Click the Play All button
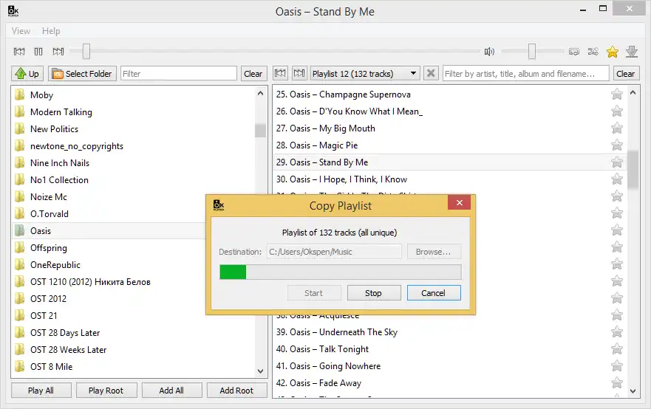This screenshot has height=409, width=651. click(x=41, y=391)
